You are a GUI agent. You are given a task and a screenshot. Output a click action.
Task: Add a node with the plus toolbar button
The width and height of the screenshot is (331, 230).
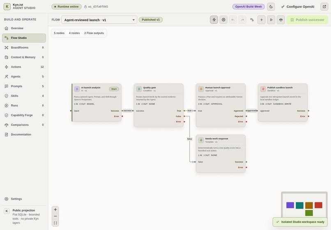point(261,20)
